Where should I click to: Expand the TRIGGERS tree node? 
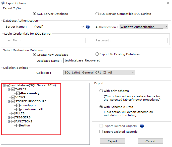(x=9, y=117)
